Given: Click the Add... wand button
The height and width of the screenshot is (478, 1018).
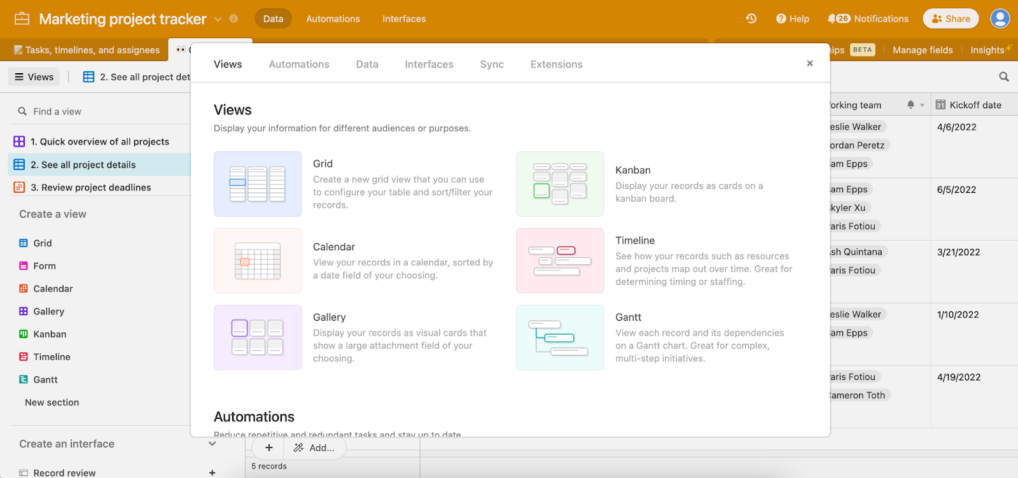Looking at the screenshot, I should click(314, 447).
